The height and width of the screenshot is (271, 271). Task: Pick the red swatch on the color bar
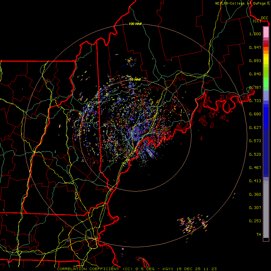[266, 45]
